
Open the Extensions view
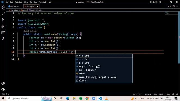3,33
